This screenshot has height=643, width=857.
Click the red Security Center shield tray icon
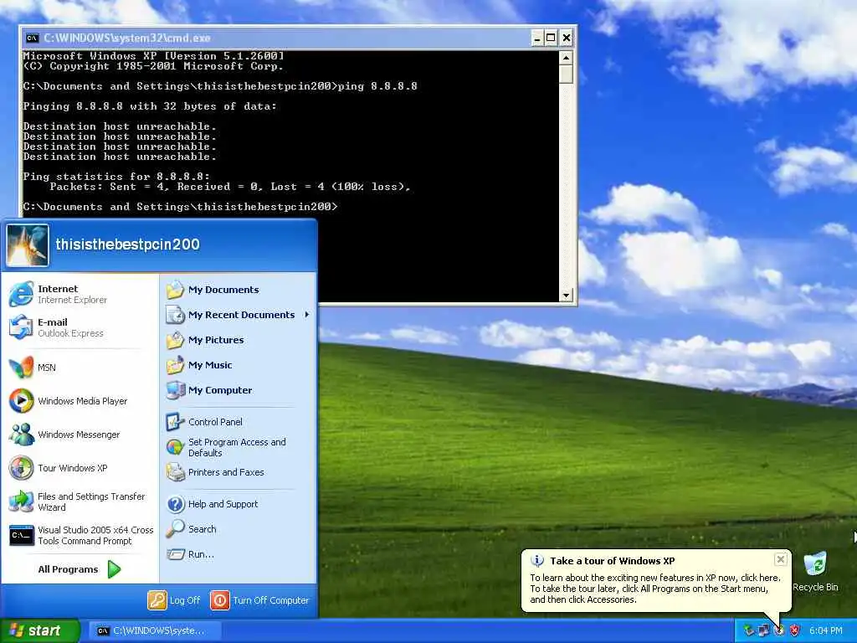tap(795, 631)
